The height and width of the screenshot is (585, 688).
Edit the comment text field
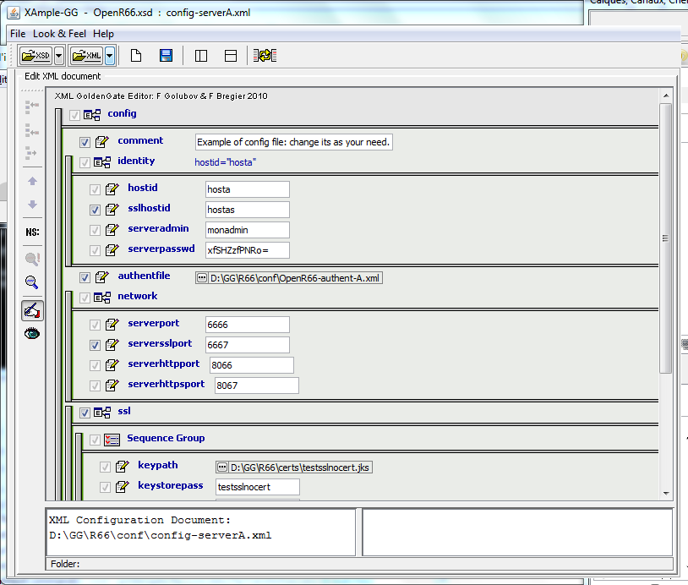coord(293,142)
